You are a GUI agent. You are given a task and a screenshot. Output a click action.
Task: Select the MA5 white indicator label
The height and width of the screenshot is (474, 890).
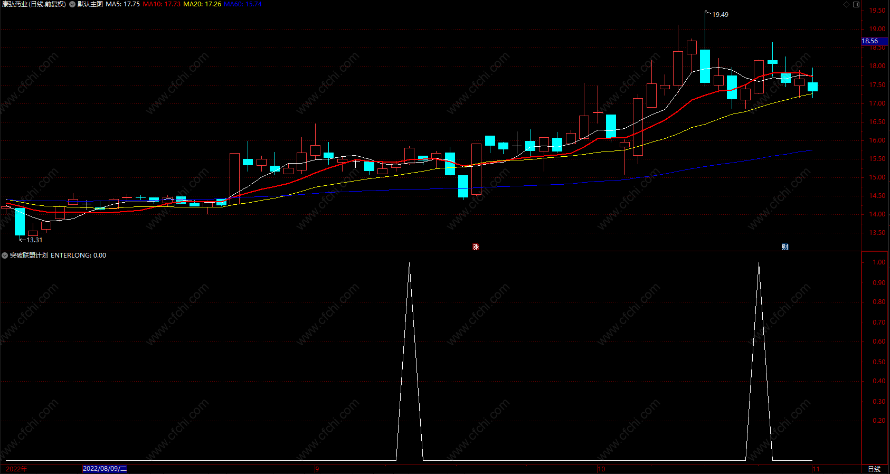pyautogui.click(x=122, y=4)
